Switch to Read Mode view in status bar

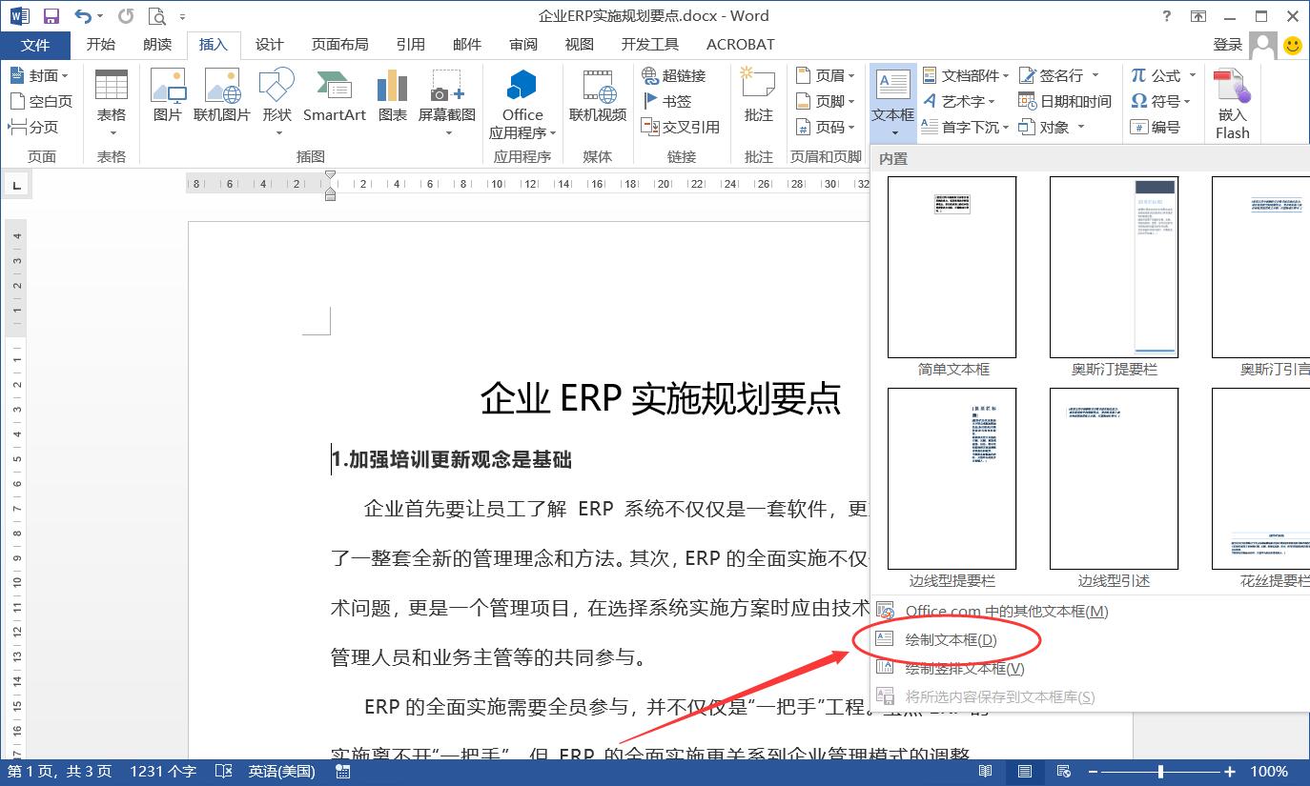coord(986,772)
